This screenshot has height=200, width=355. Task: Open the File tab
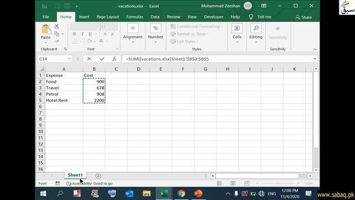(45, 17)
